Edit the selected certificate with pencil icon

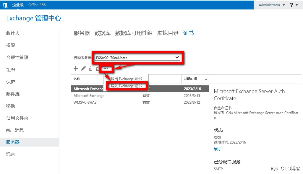pos(83,69)
